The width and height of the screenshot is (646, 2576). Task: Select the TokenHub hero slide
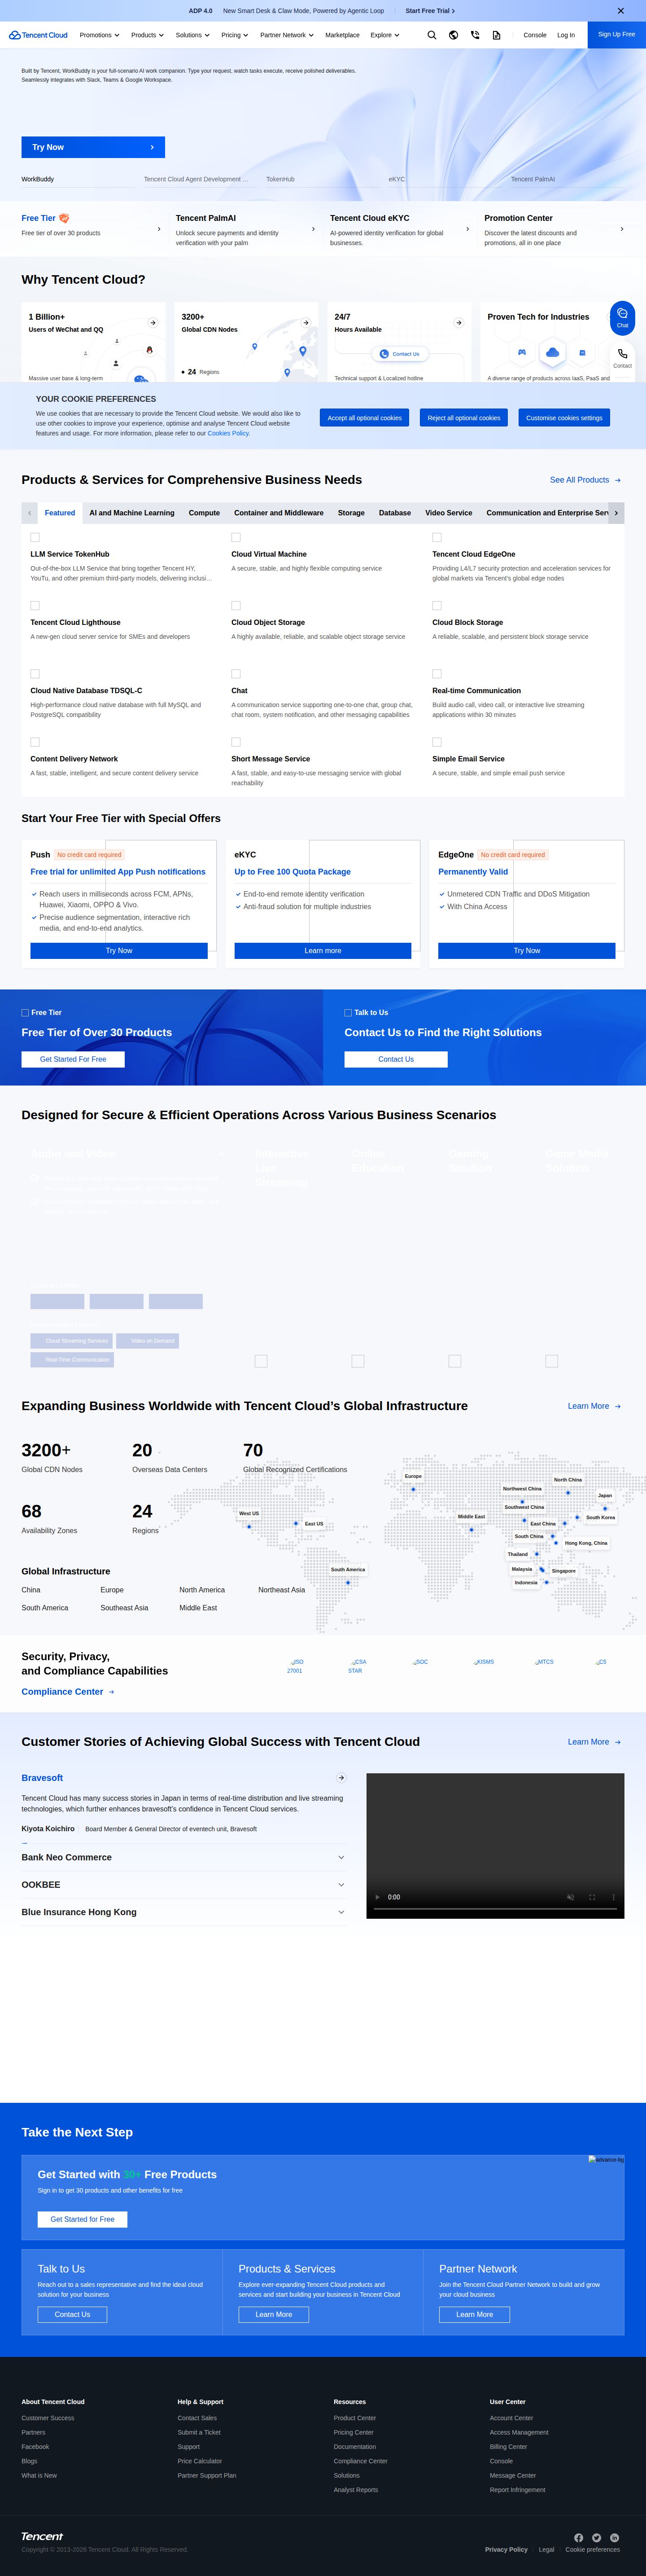280,179
